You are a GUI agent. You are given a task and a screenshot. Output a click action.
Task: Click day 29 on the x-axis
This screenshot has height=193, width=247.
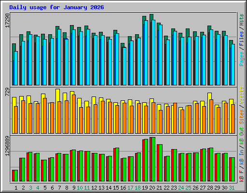pos(217,188)
